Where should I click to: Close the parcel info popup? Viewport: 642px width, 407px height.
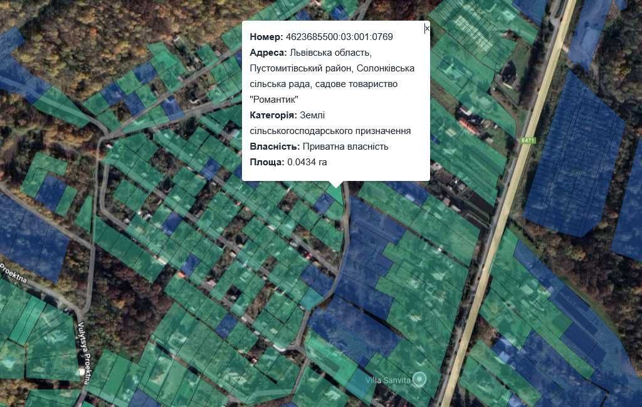click(x=427, y=28)
